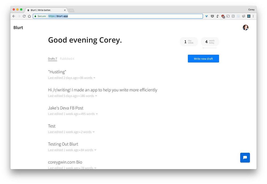267x184 pixels.
Task: Click the gray square extension icon
Action: pos(233,16)
